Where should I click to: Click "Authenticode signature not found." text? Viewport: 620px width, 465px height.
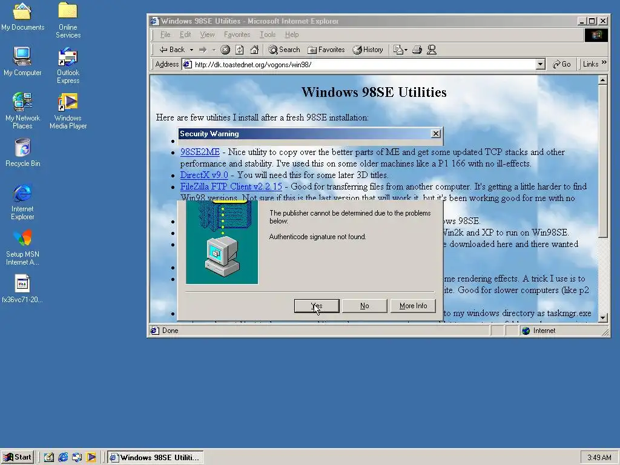pyautogui.click(x=317, y=237)
